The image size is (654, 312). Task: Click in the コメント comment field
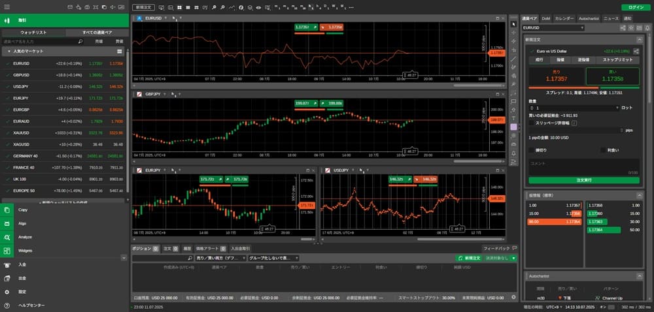[x=584, y=166]
